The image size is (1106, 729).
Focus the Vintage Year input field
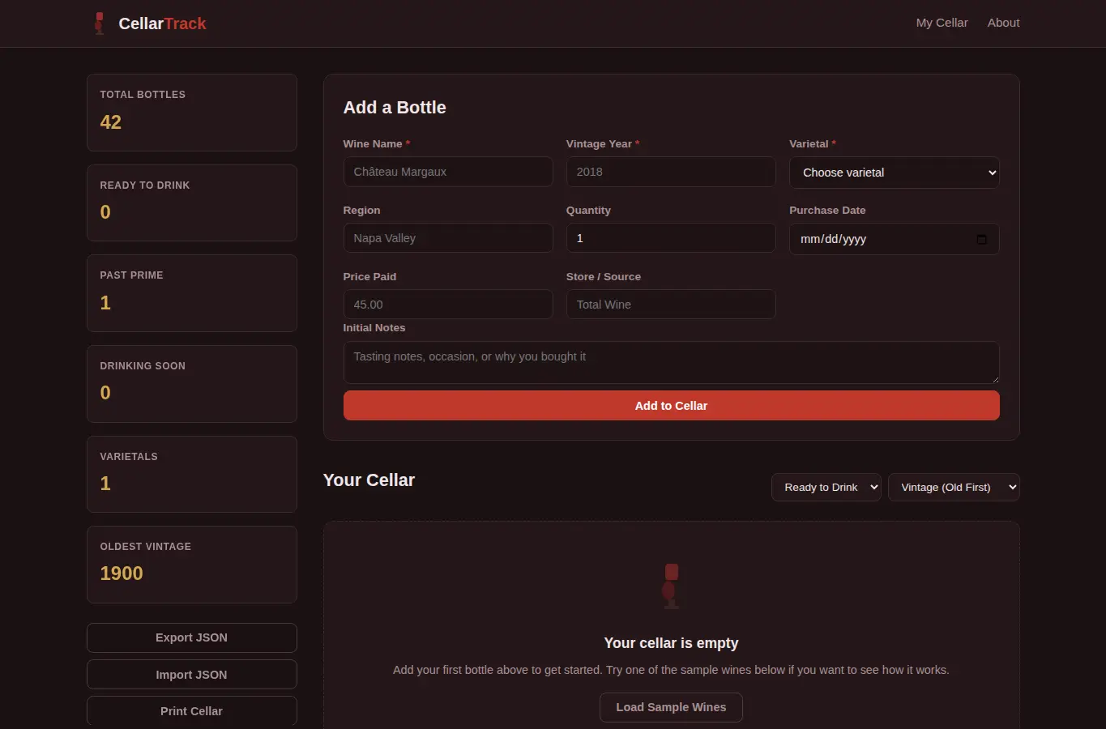[671, 172]
